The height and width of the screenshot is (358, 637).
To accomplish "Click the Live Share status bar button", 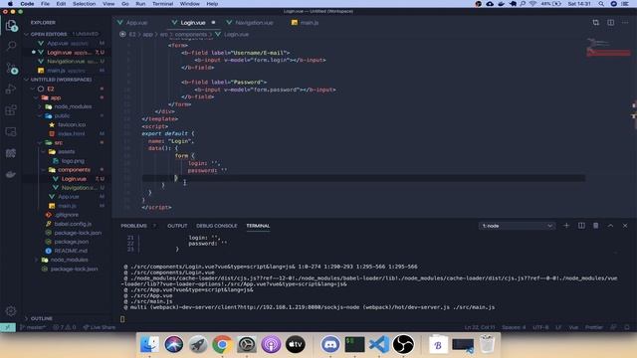I will [100, 327].
